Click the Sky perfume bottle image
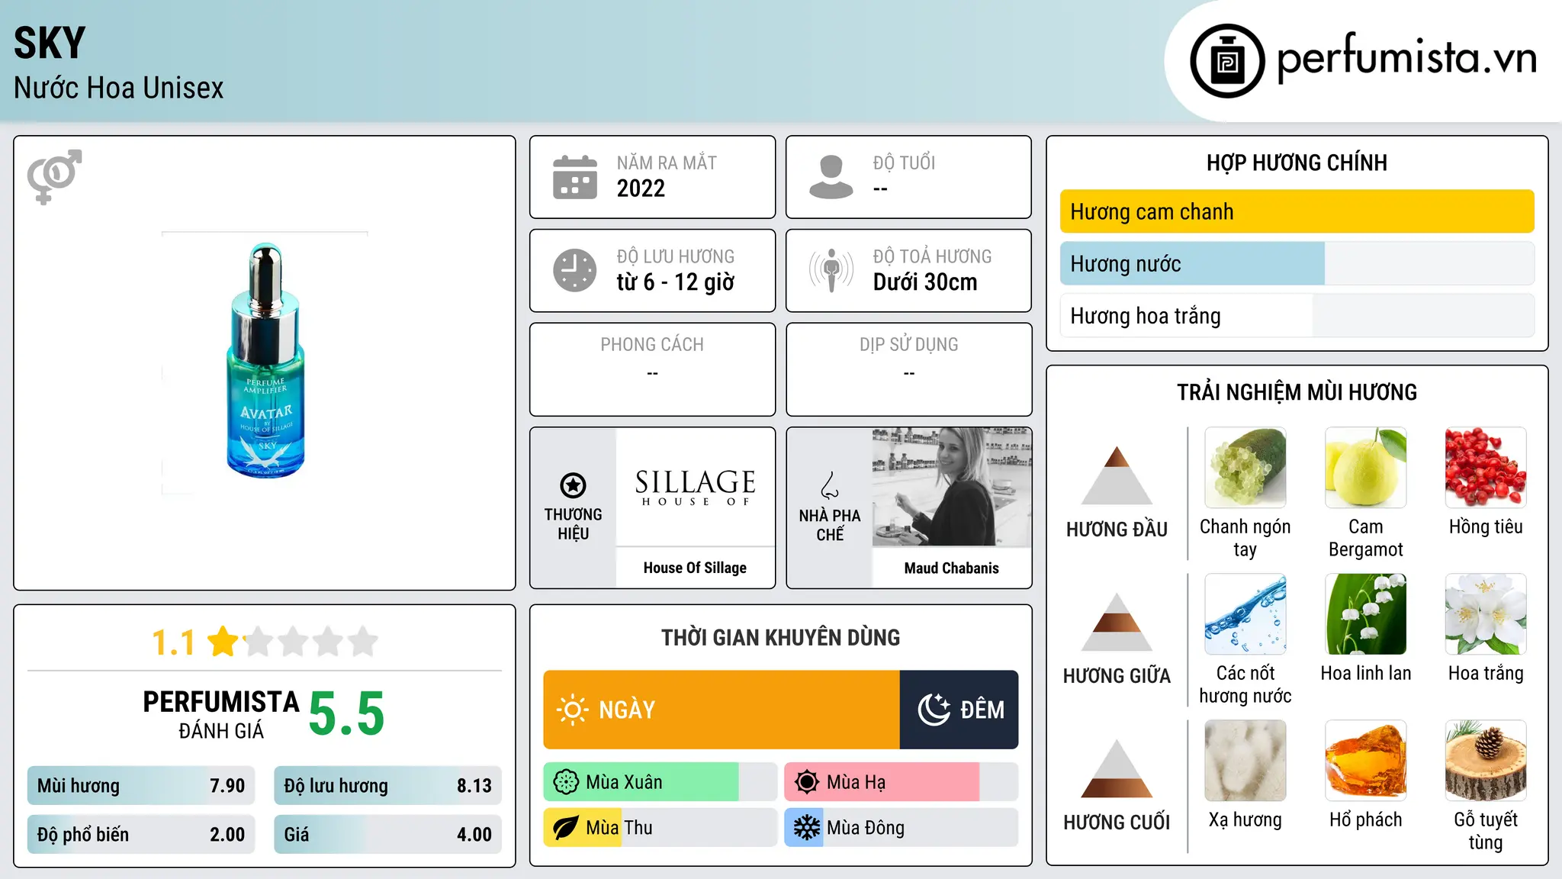The image size is (1562, 879). (265, 361)
